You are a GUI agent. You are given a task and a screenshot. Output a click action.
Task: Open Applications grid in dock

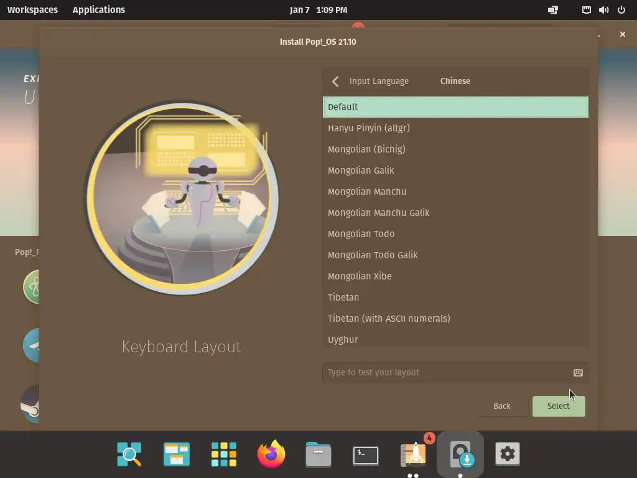click(224, 454)
